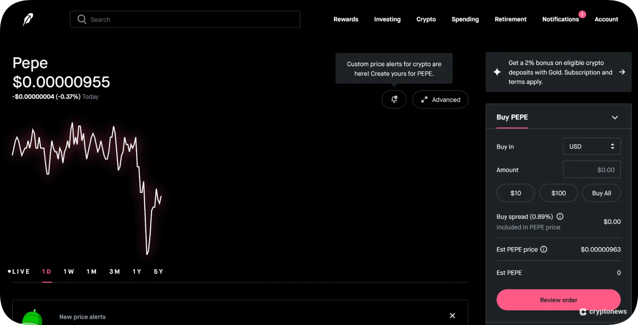Click the Amount input field
The height and width of the screenshot is (325, 638).
tap(591, 170)
